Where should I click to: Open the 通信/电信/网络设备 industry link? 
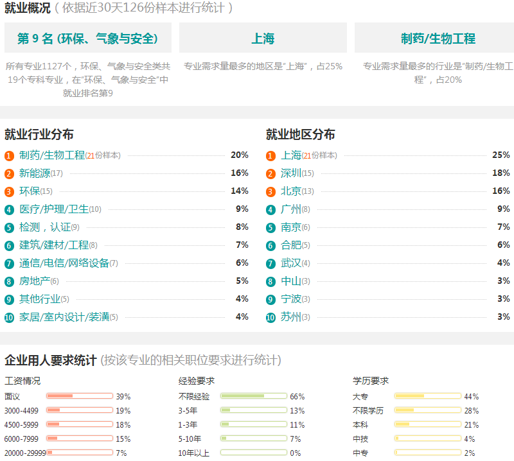click(x=64, y=263)
